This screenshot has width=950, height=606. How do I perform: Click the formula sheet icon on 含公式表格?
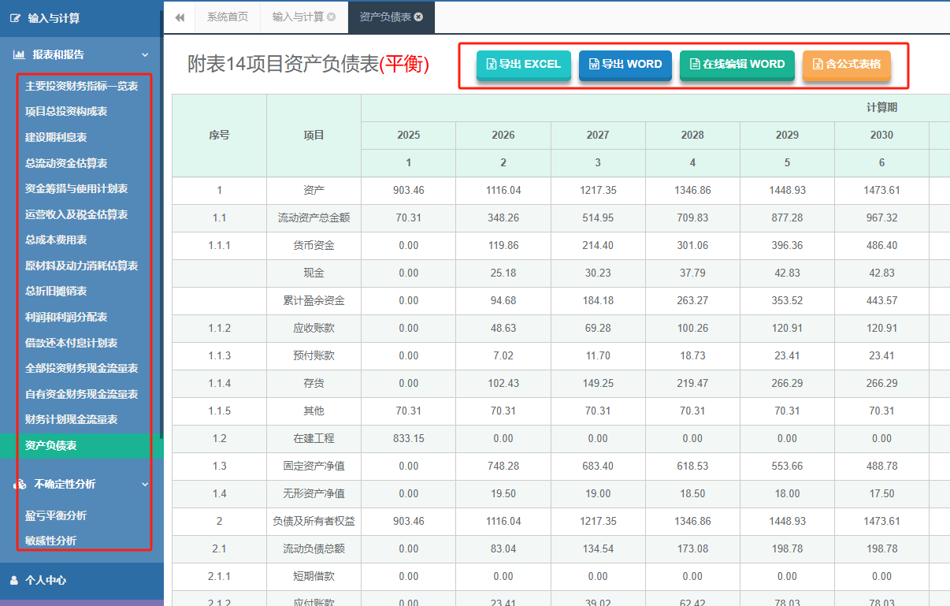click(x=819, y=65)
